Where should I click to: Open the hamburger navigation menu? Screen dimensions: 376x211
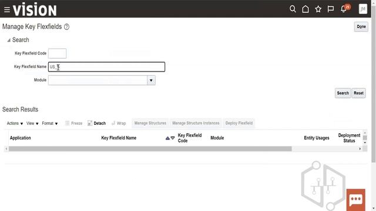coord(7,9)
